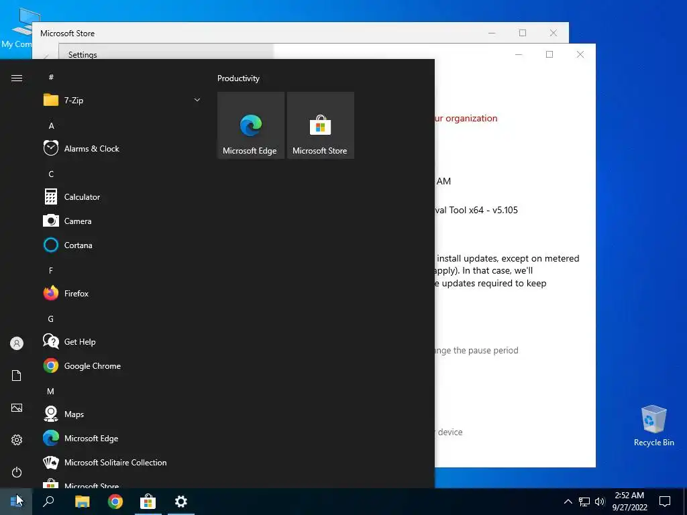Minimize the Microsoft Store window

tap(492, 33)
